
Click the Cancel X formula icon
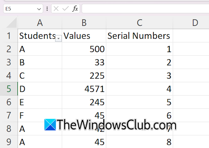coord(56,9)
